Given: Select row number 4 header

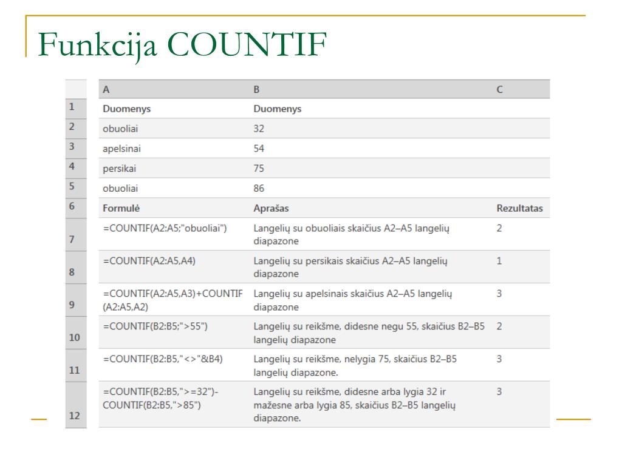Looking at the screenshot, I should tap(76, 169).
